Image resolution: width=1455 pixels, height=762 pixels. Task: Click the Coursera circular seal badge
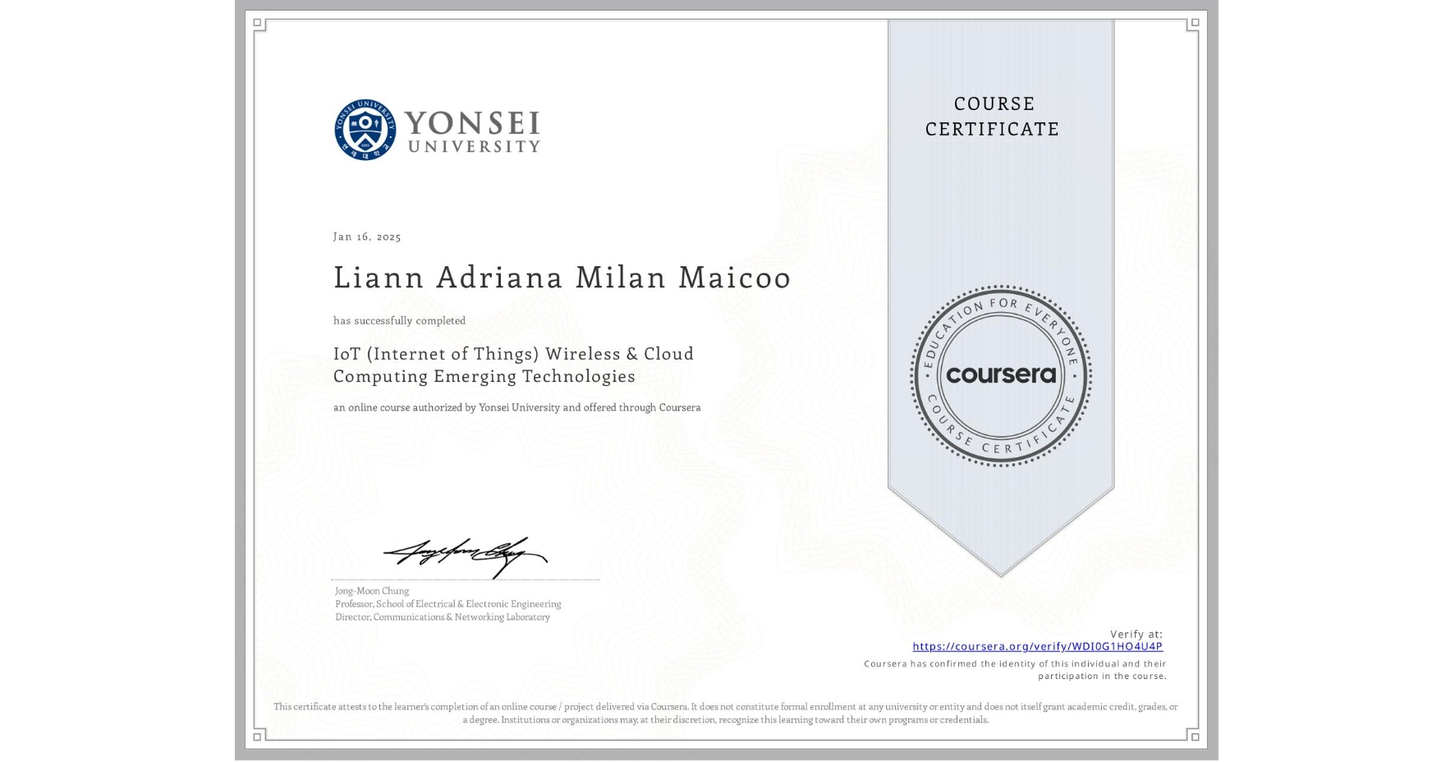pos(1000,376)
